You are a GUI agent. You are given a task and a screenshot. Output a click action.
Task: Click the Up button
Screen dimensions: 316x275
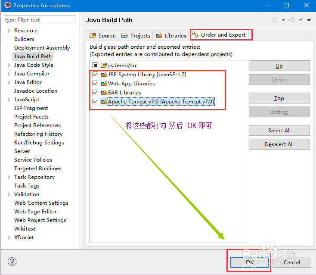(279, 66)
